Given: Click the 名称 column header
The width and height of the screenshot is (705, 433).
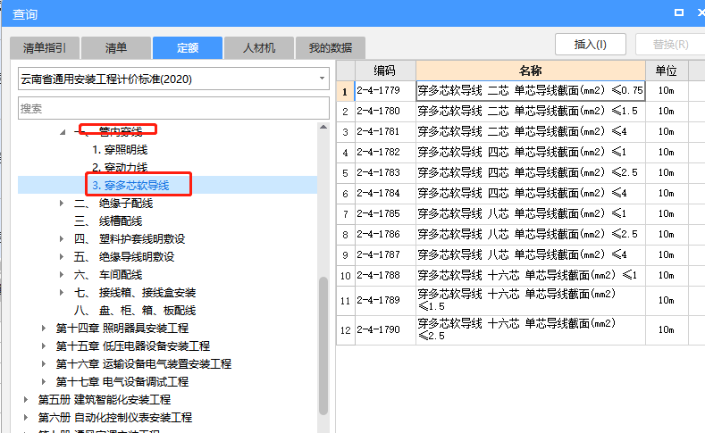Looking at the screenshot, I should click(x=531, y=71).
